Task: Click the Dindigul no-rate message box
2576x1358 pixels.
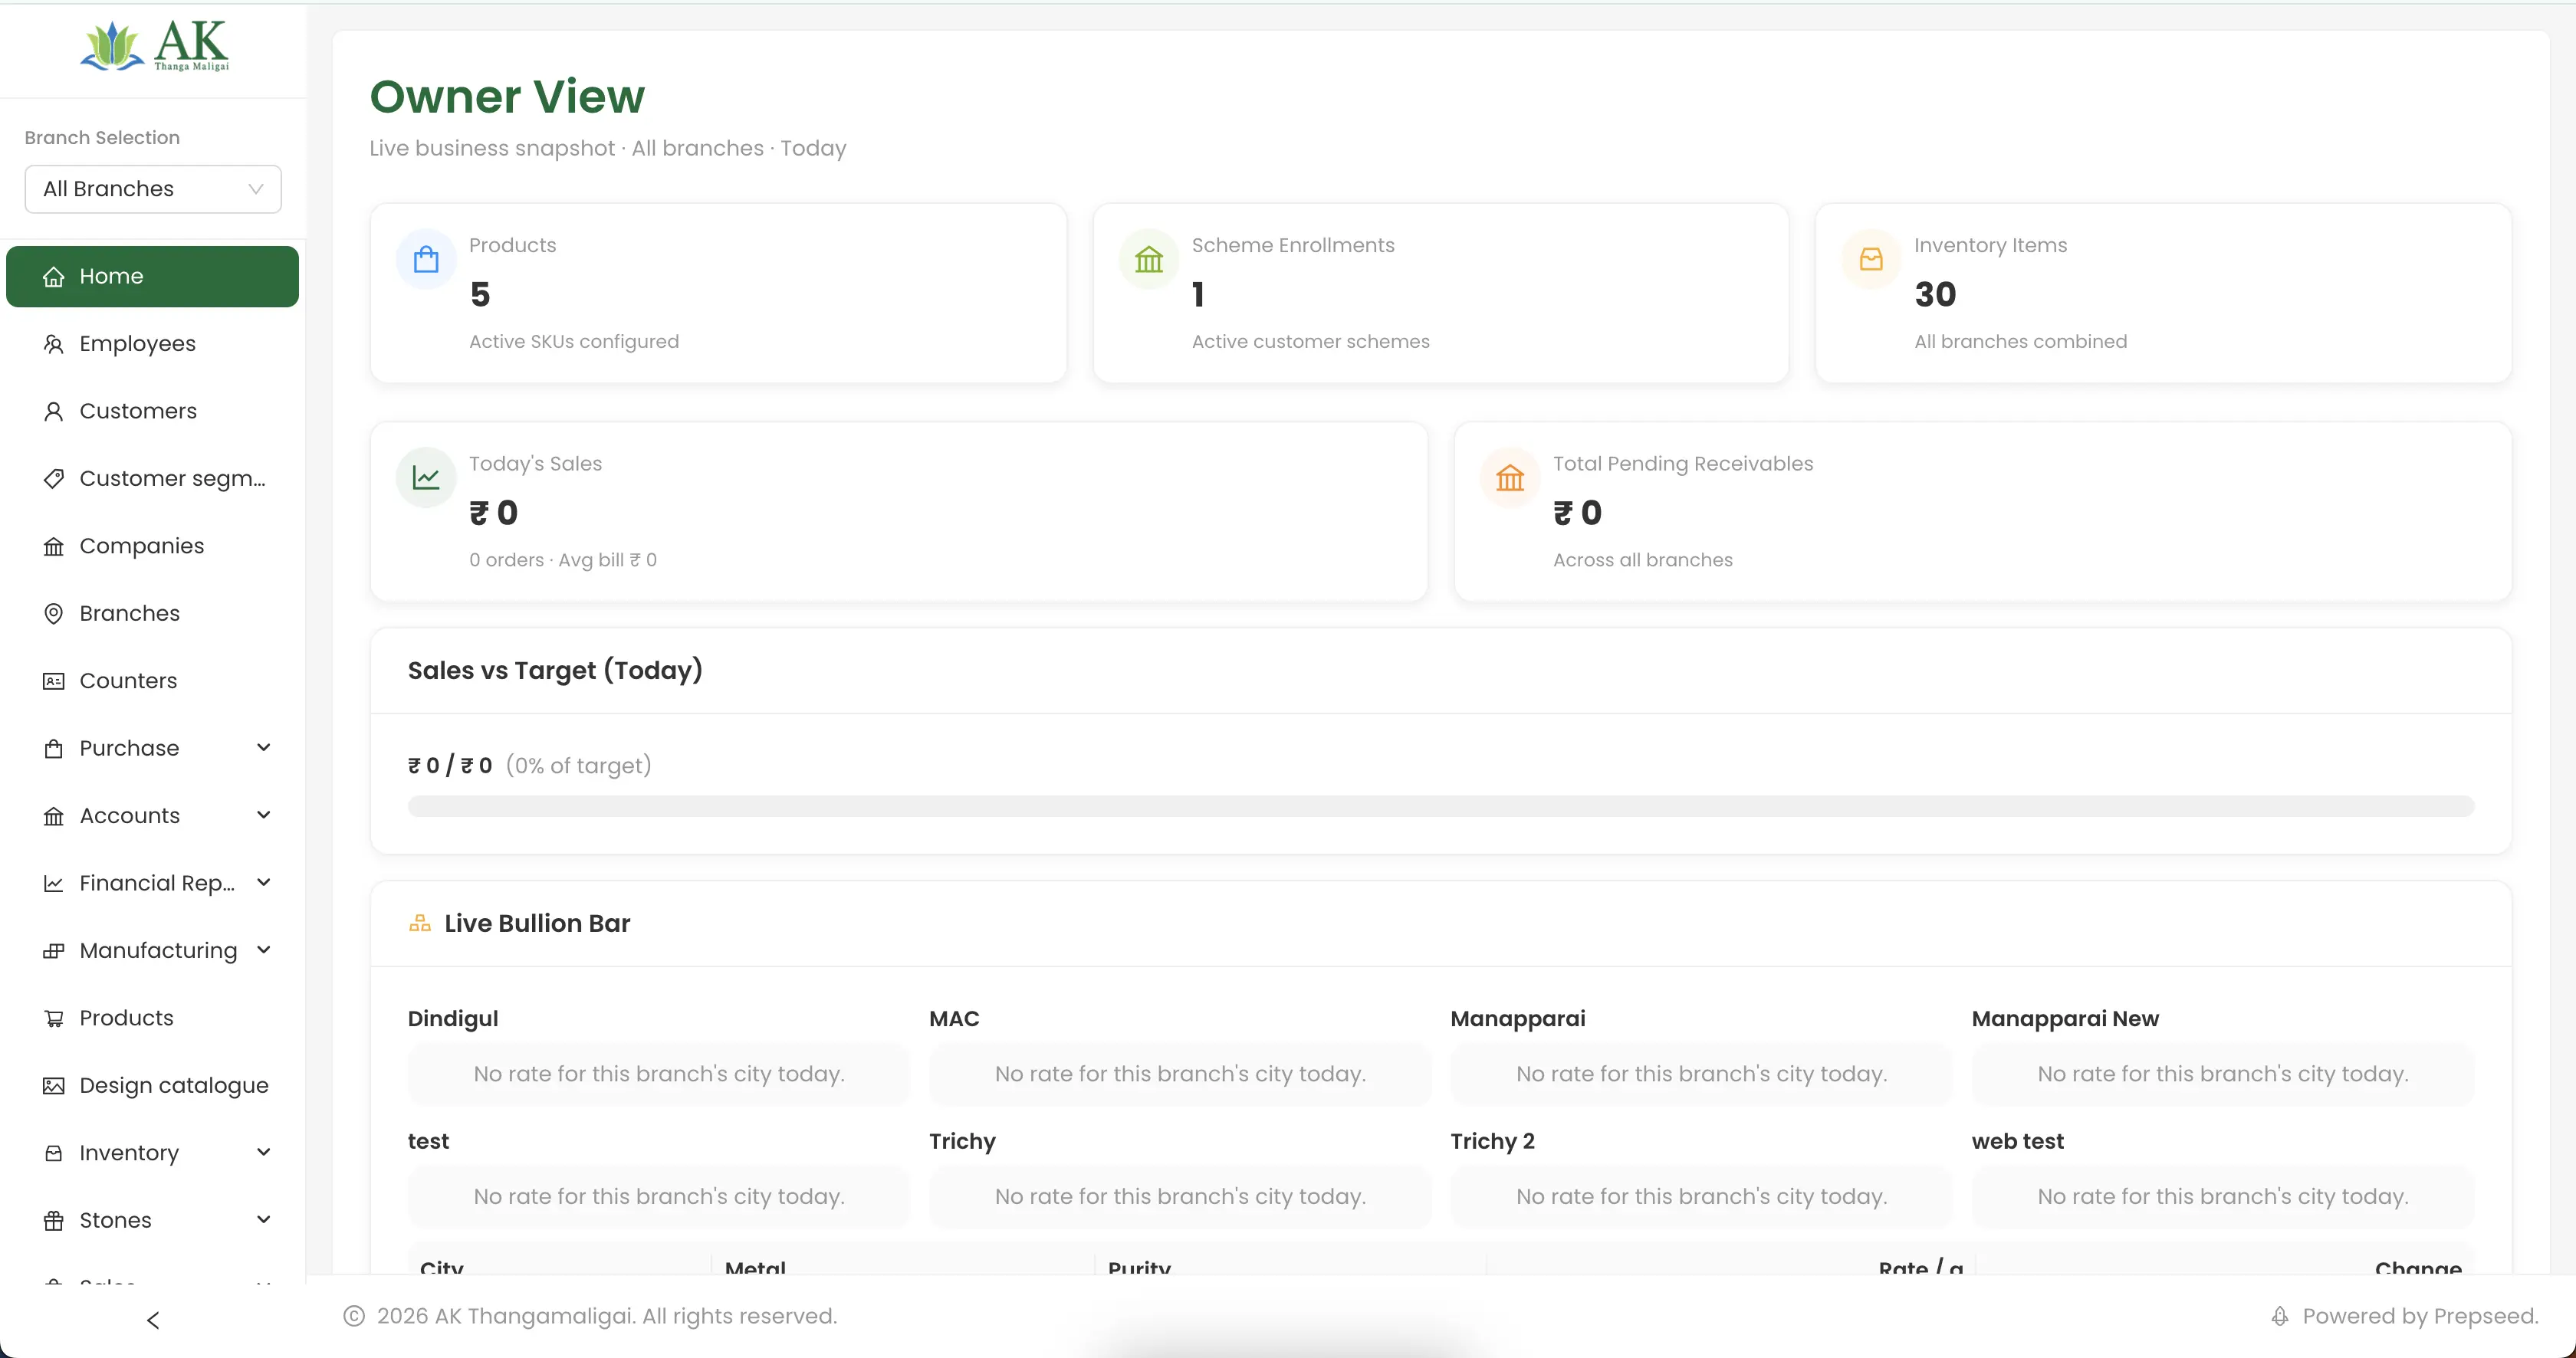Action: [x=659, y=1074]
